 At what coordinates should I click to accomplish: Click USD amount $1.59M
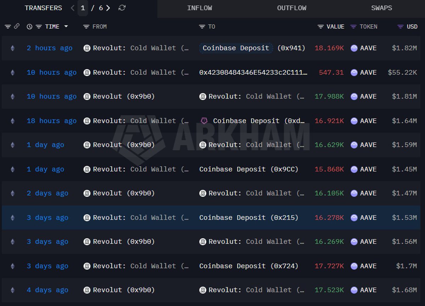point(404,145)
